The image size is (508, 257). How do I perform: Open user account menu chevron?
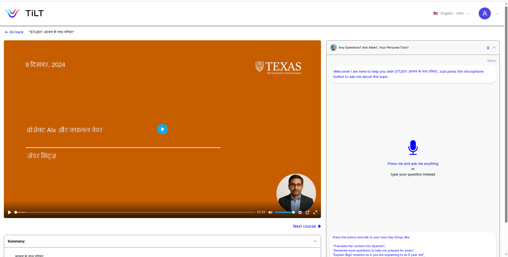pos(497,13)
